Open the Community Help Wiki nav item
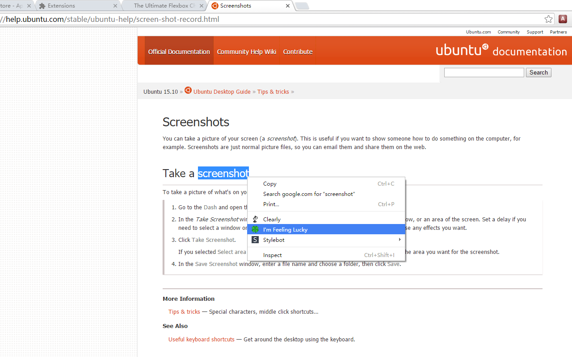Image resolution: width=572 pixels, height=357 pixels. (247, 52)
